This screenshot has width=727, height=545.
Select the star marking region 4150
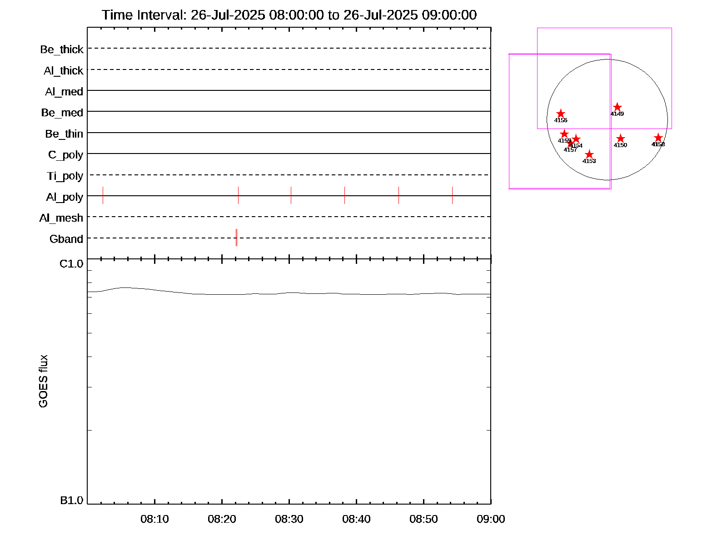[x=620, y=139]
